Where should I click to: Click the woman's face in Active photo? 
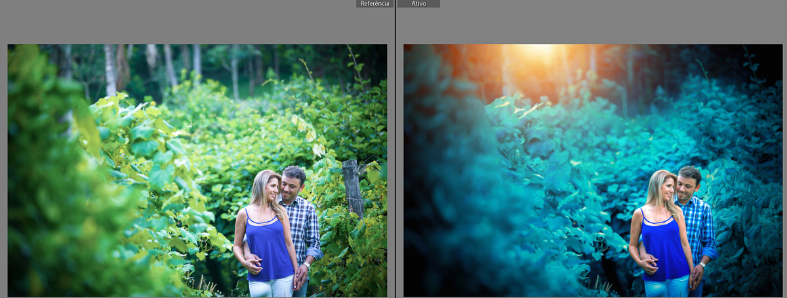coord(666,188)
